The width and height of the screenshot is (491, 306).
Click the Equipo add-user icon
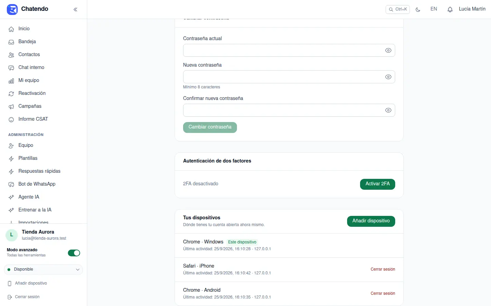coord(11,146)
